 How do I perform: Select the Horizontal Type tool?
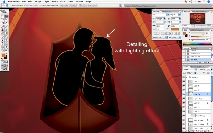[x=6, y=40]
